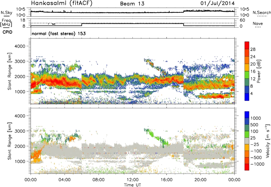Click the red top segment of Power color bar

247,45
